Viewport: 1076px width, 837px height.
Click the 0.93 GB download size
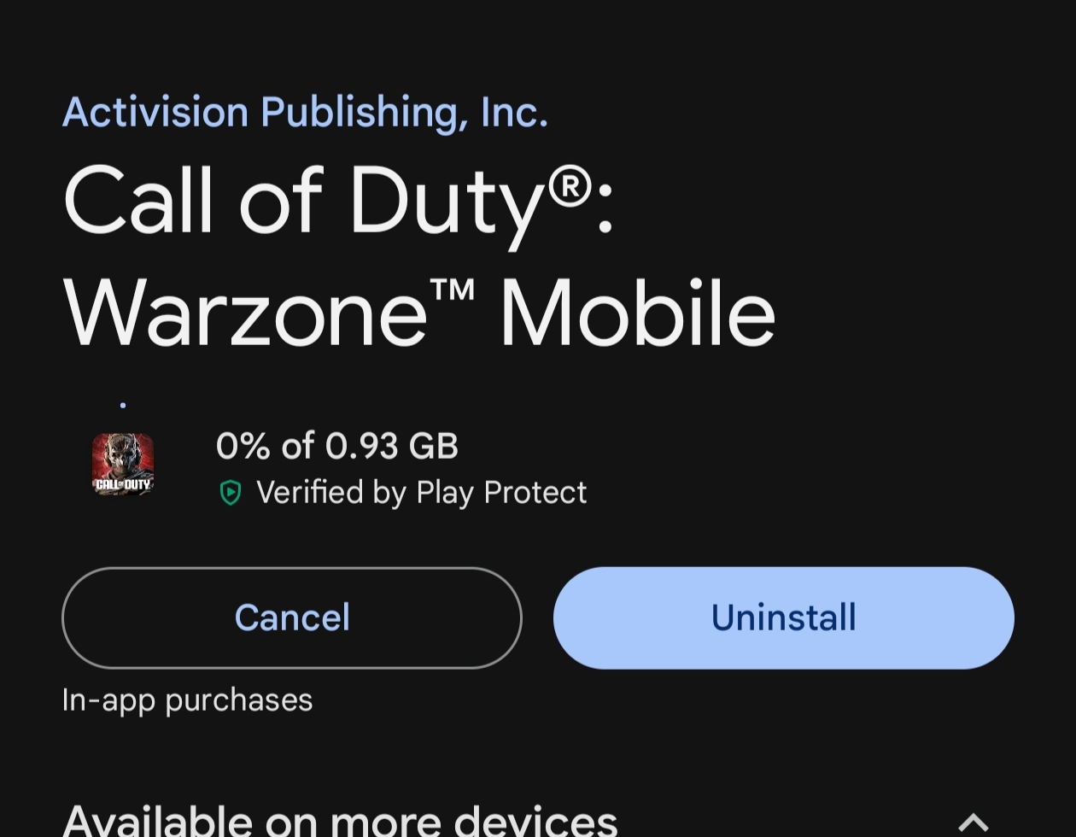392,446
